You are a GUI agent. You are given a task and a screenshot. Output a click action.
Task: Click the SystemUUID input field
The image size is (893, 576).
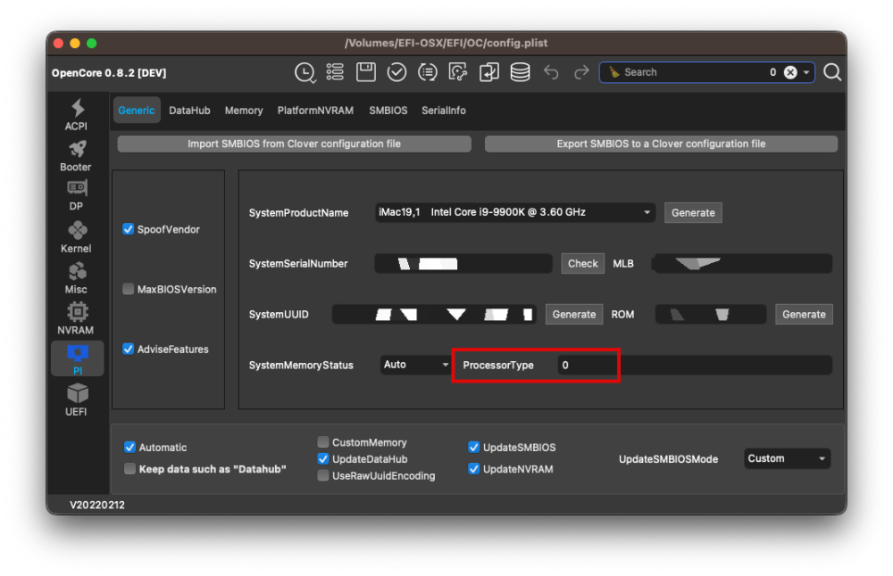click(x=435, y=314)
